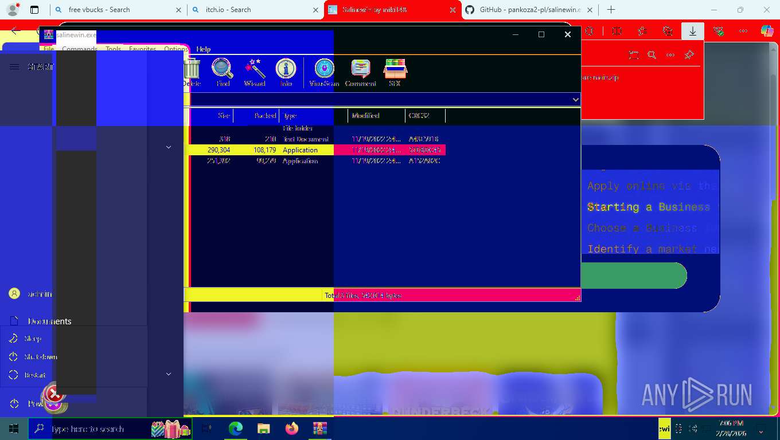Image resolution: width=780 pixels, height=440 pixels.
Task: Open the Tools menu in WinRAR
Action: tap(113, 49)
